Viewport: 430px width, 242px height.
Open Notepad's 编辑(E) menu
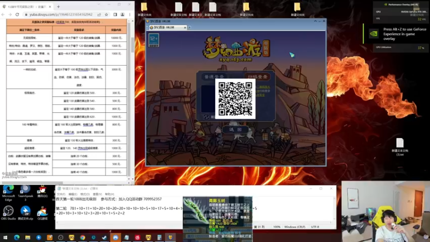[73, 194]
